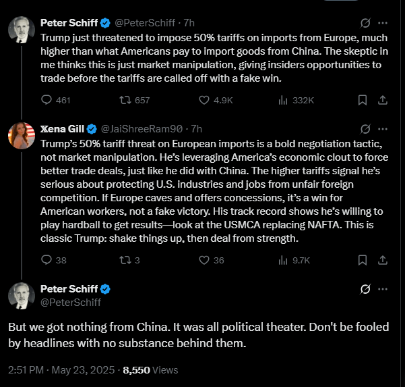This screenshot has height=387, width=405.
Task: View analytics showing 332K views
Action: click(x=283, y=100)
